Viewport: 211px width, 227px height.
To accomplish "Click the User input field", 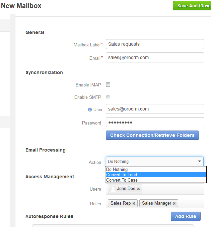I will click(x=155, y=109).
